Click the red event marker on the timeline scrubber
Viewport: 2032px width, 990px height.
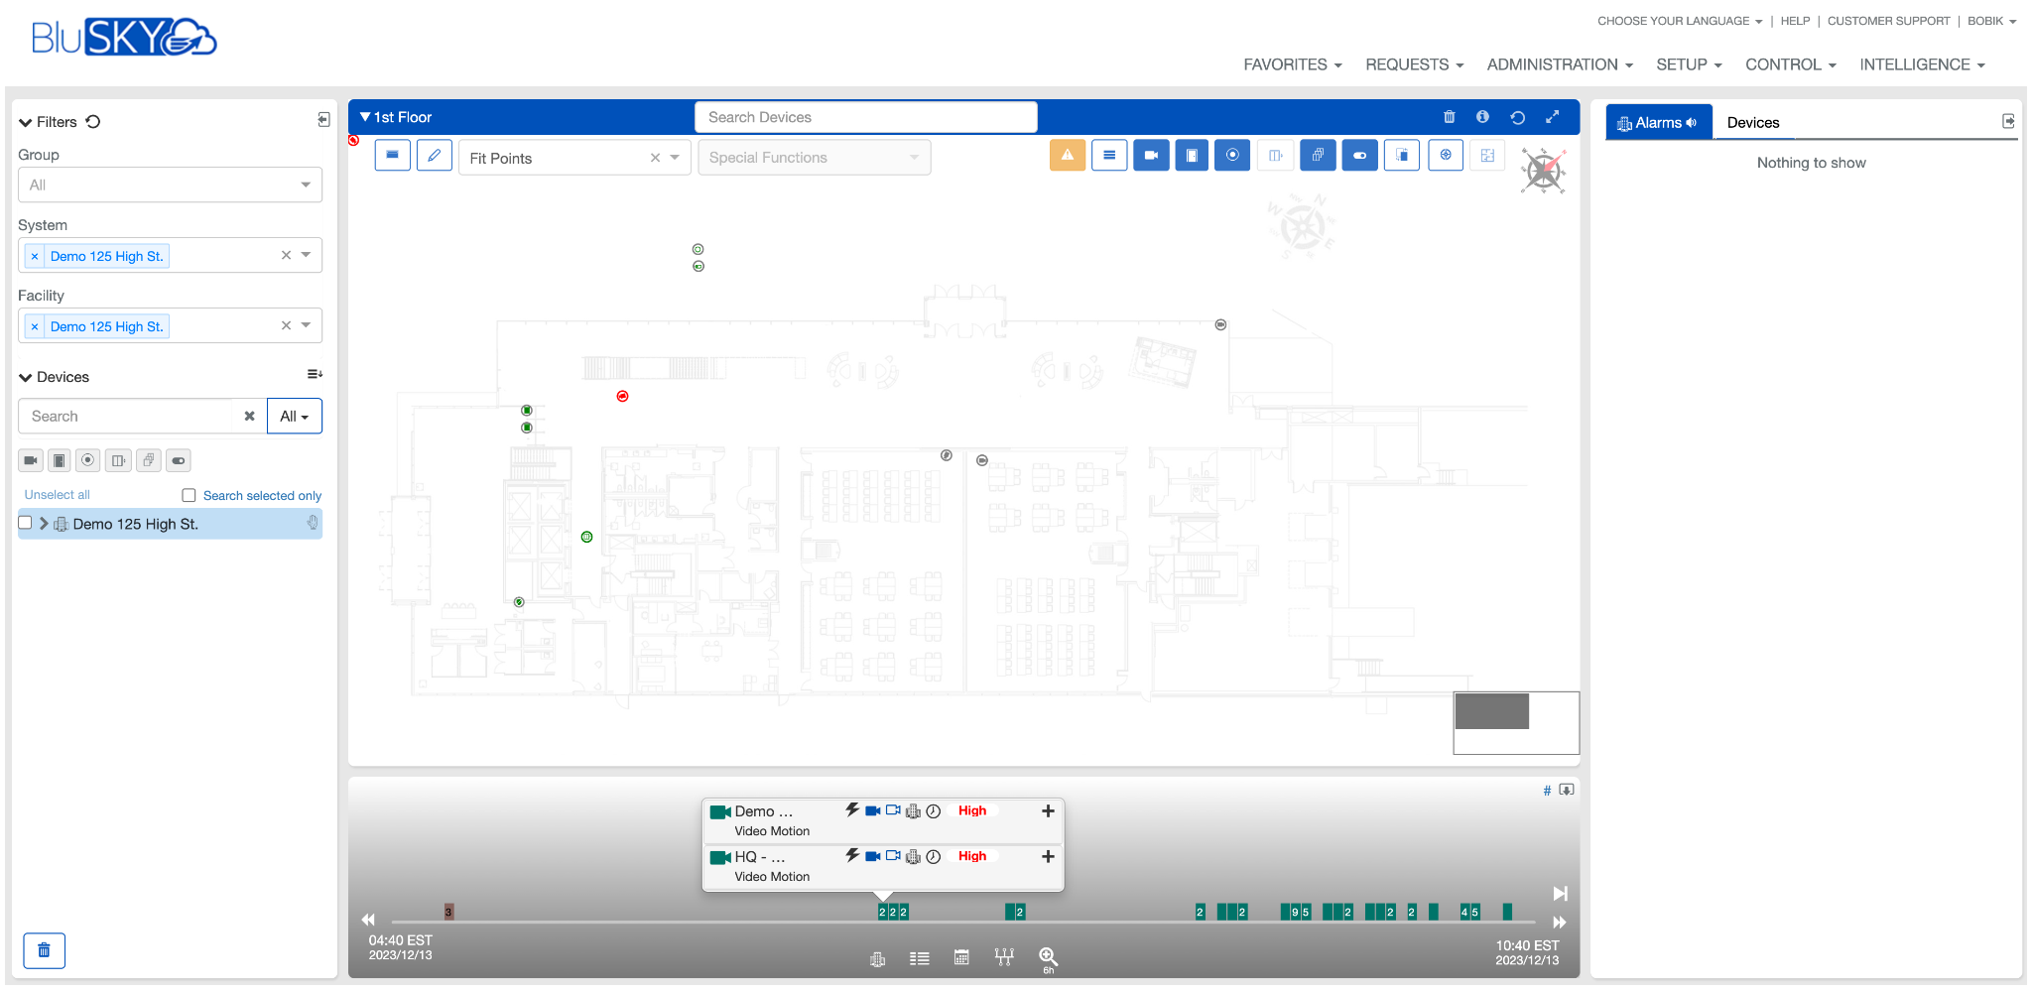(x=447, y=911)
